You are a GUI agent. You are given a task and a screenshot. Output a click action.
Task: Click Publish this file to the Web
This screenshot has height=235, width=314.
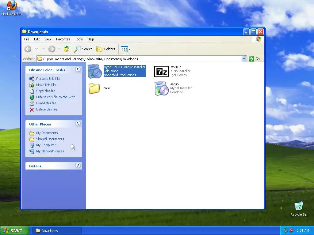(56, 97)
